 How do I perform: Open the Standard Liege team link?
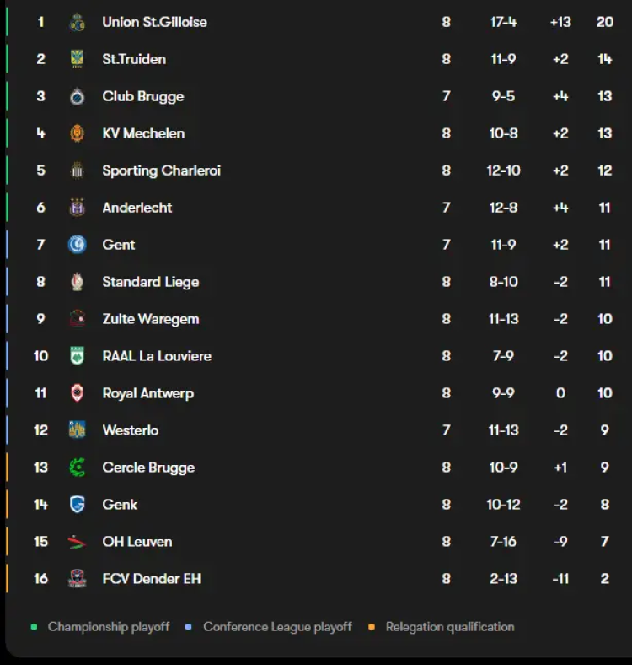click(150, 282)
